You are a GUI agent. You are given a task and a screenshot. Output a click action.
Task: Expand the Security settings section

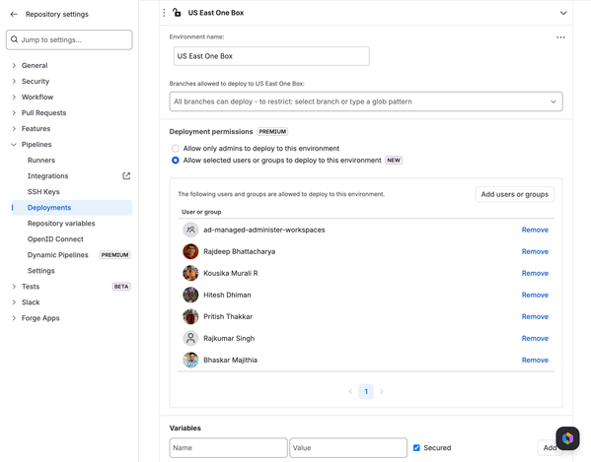click(36, 81)
